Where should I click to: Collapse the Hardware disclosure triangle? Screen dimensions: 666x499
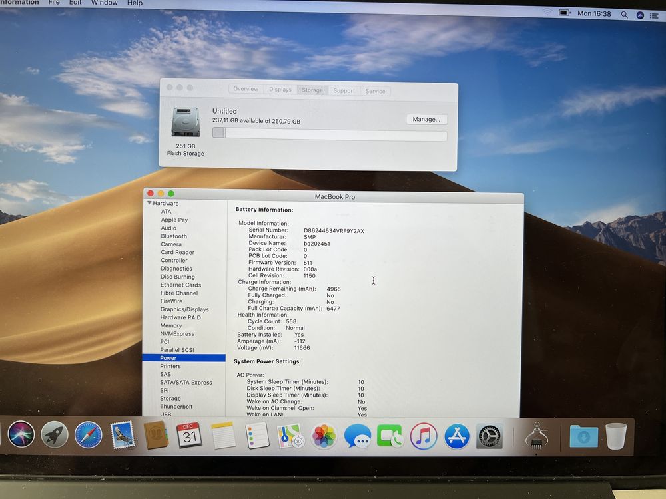tap(149, 203)
